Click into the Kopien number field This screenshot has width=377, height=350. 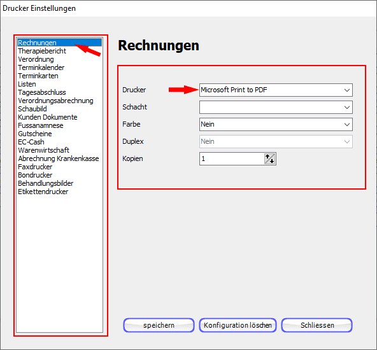point(232,159)
